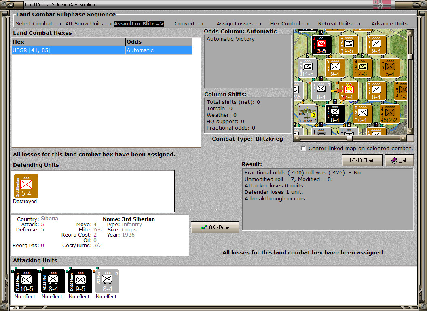This screenshot has width=427, height=311.
Task: Select the Retreat Units subphase
Action: click(339, 24)
